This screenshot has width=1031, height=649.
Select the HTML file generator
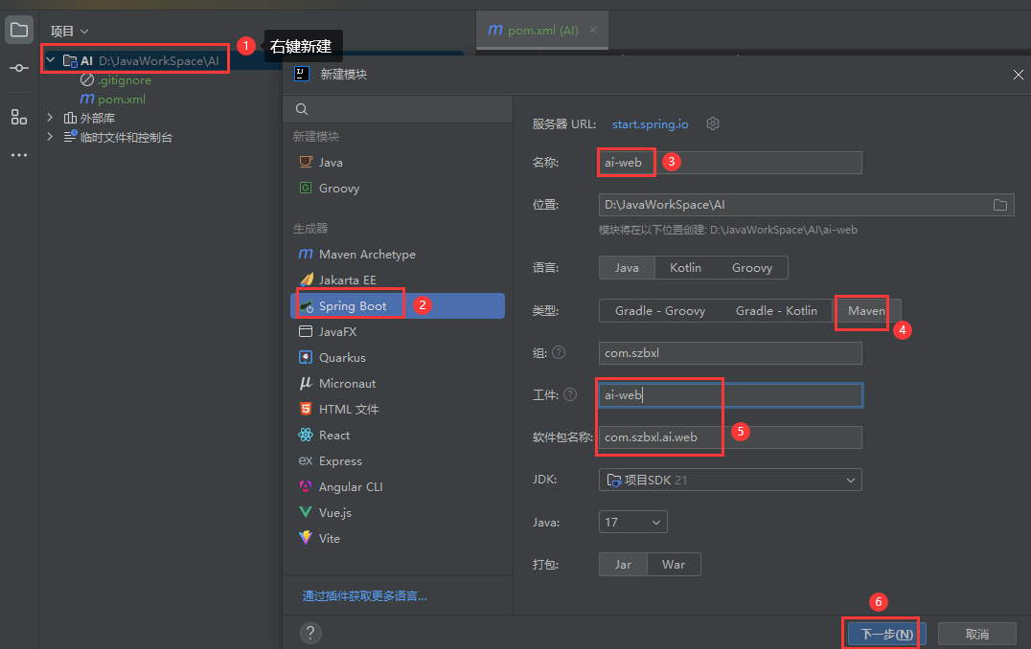coord(397,410)
